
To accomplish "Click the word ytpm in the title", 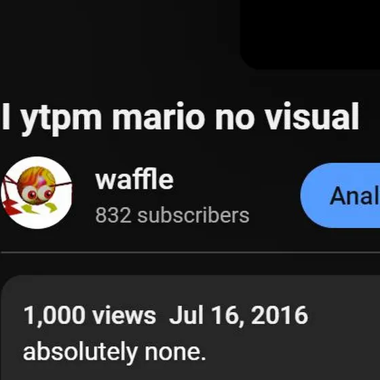I will 62,119.
